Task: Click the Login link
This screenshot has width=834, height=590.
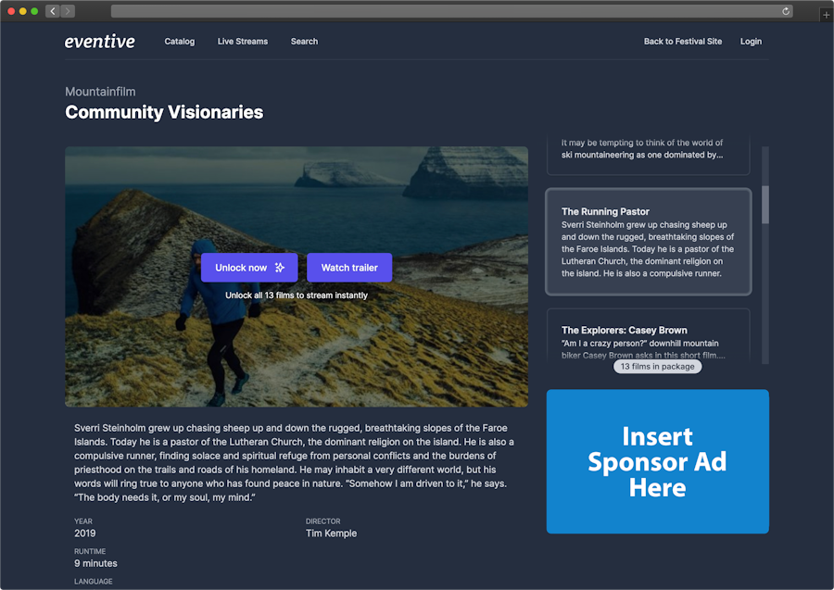Action: pyautogui.click(x=751, y=42)
